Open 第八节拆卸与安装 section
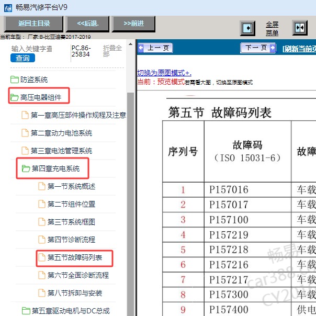Image resolution: width=316 pixels, height=316 pixels. 75,293
